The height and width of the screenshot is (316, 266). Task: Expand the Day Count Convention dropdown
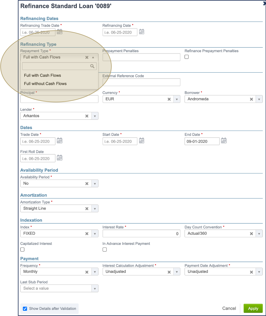(x=259, y=234)
